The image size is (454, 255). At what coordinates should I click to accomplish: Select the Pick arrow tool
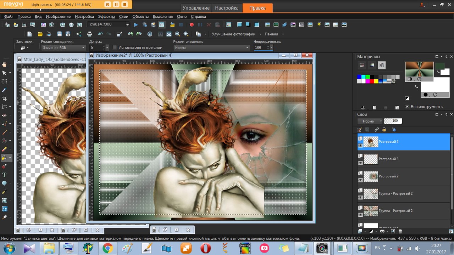click(x=4, y=73)
